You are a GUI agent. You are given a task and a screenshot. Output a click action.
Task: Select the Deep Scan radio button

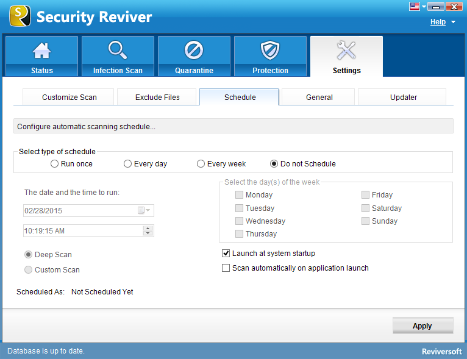28,255
